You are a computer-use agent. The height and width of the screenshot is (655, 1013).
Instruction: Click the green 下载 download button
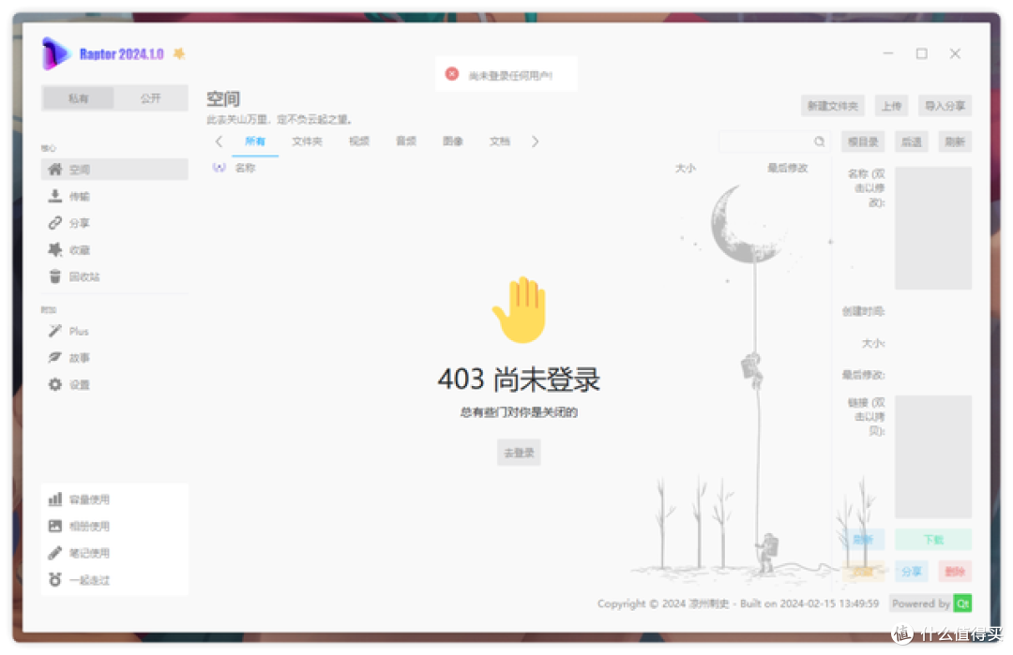pos(933,540)
